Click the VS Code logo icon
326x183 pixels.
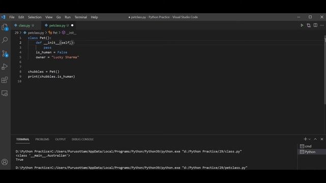(x=3, y=17)
